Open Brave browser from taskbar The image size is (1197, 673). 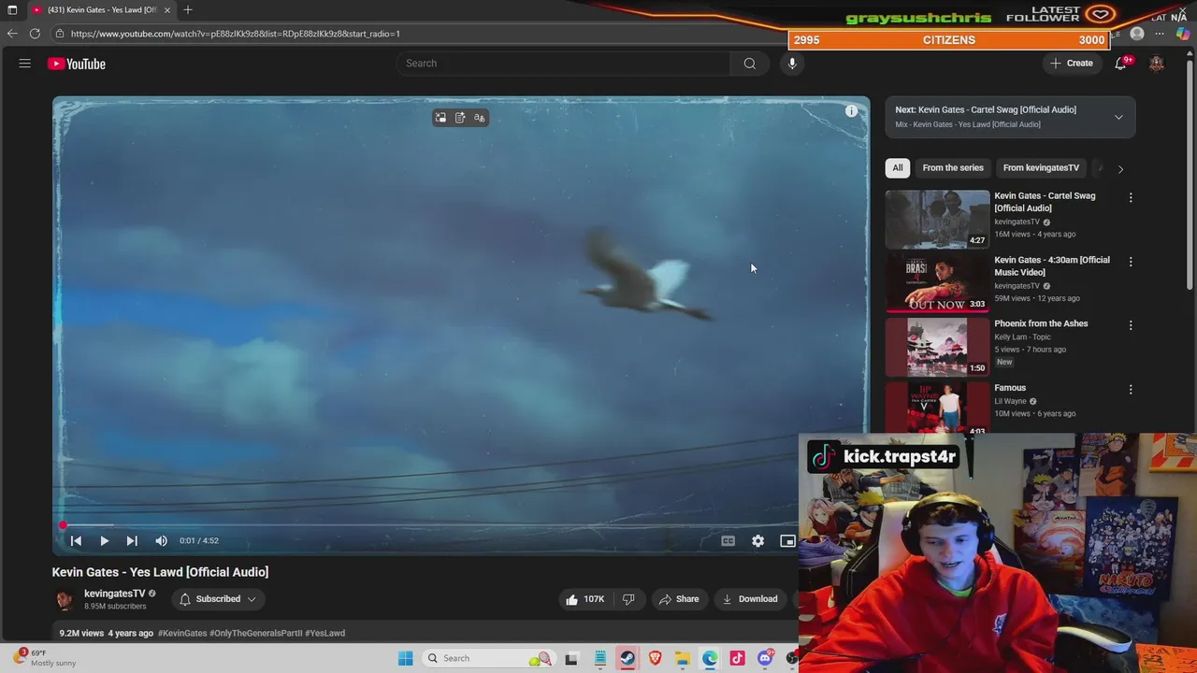click(655, 658)
